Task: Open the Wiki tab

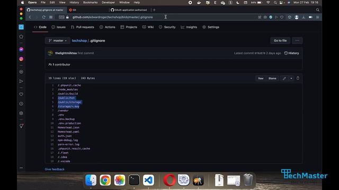Action: (x=148, y=27)
